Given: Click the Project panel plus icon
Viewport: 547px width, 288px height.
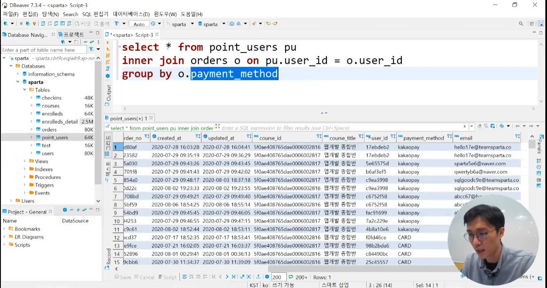Looking at the screenshot, I should [78, 210].
